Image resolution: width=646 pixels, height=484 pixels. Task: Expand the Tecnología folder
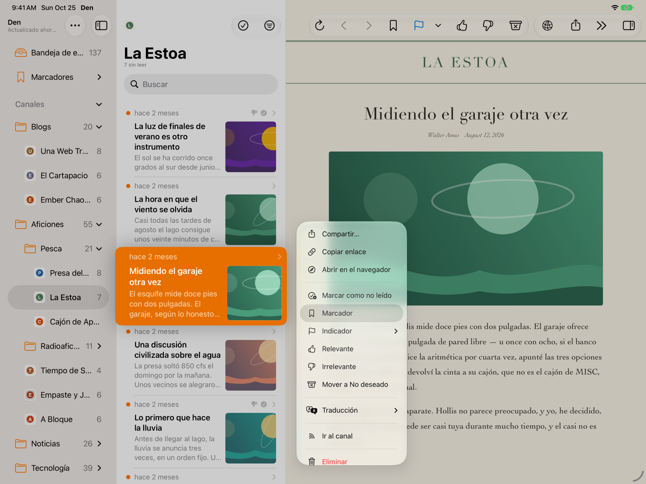click(x=99, y=468)
